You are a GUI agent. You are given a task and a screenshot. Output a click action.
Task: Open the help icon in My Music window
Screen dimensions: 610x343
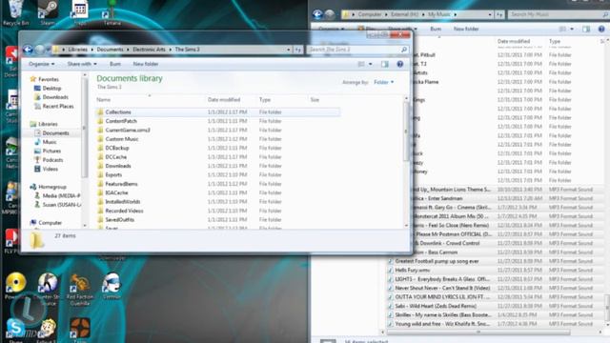tap(601, 29)
